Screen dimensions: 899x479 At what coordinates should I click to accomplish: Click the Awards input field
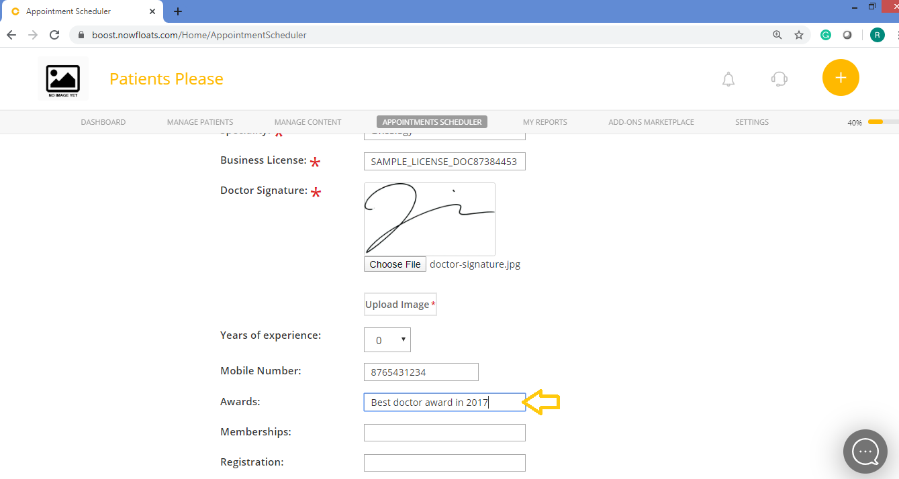coord(444,403)
